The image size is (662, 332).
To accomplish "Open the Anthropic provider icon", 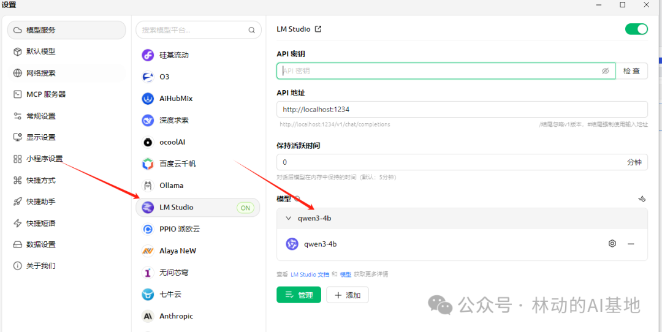I will (148, 316).
